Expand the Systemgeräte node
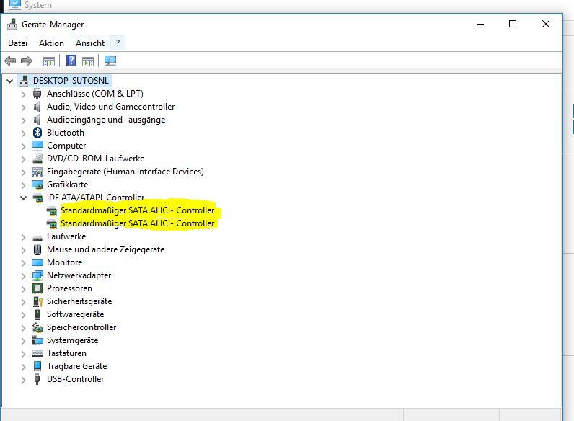 [23, 341]
